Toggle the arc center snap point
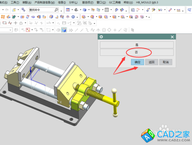 click(104, 30)
